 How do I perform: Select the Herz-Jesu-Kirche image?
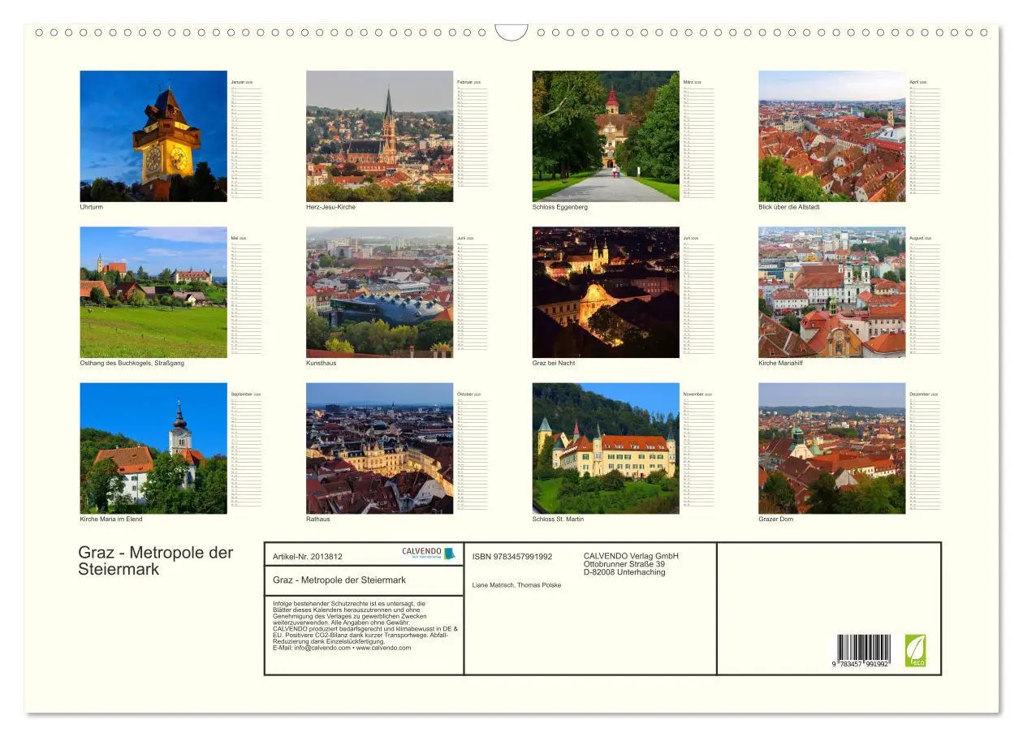point(379,136)
